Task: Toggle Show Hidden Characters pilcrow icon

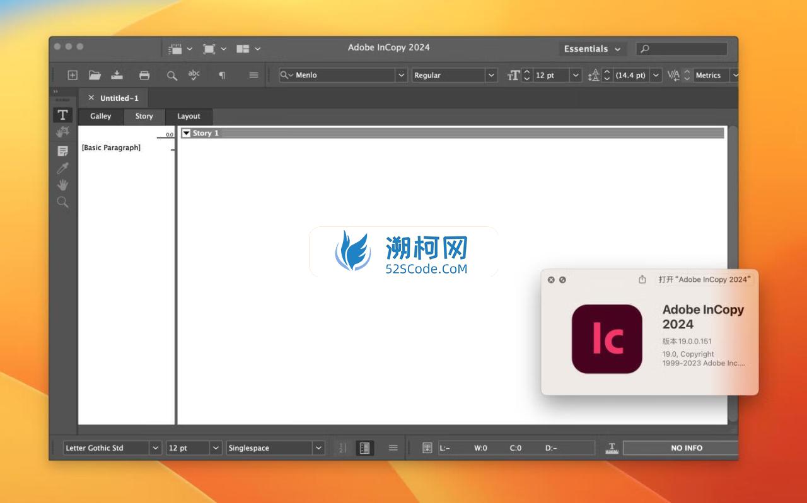Action: click(x=222, y=75)
